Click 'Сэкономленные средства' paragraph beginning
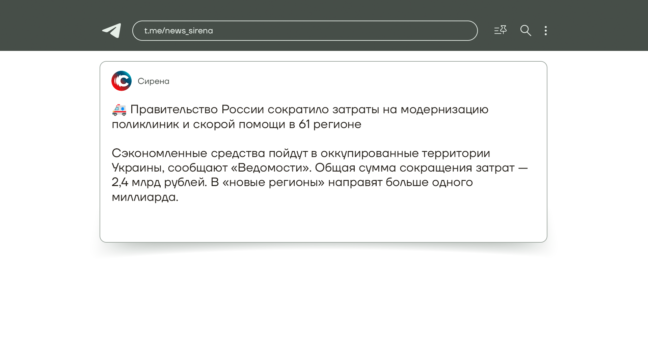648x364 pixels. click(x=188, y=153)
